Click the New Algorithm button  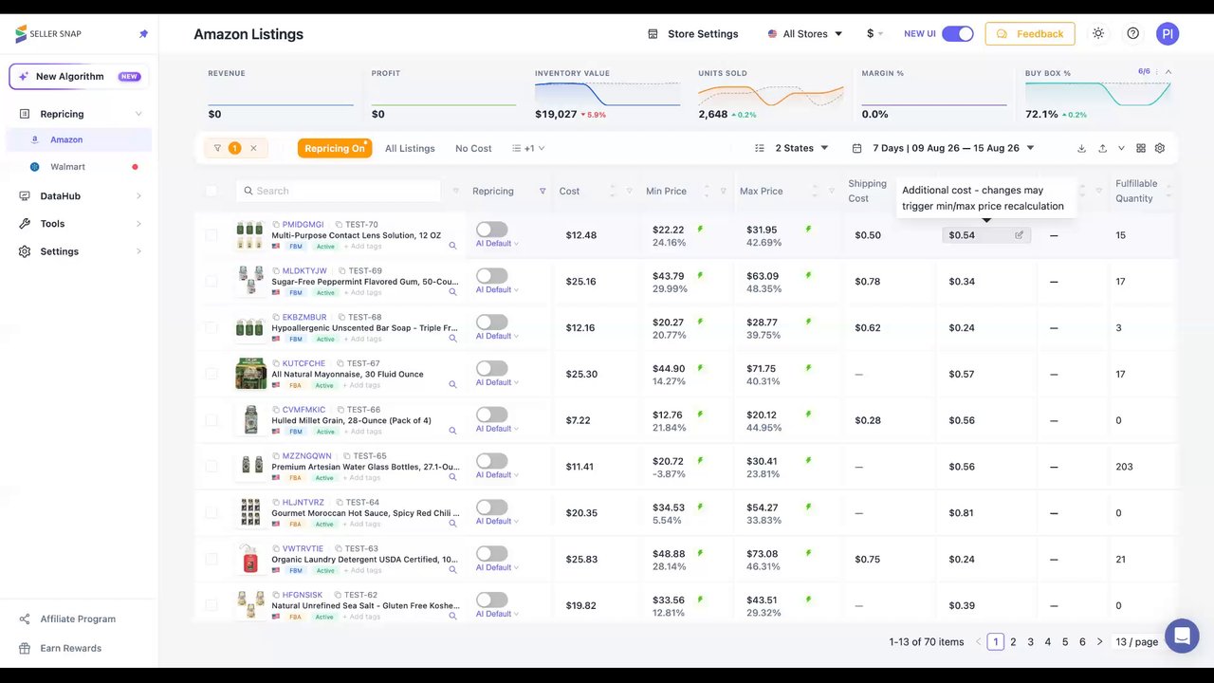click(79, 77)
